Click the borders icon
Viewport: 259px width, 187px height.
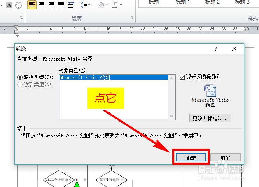click(114, 5)
